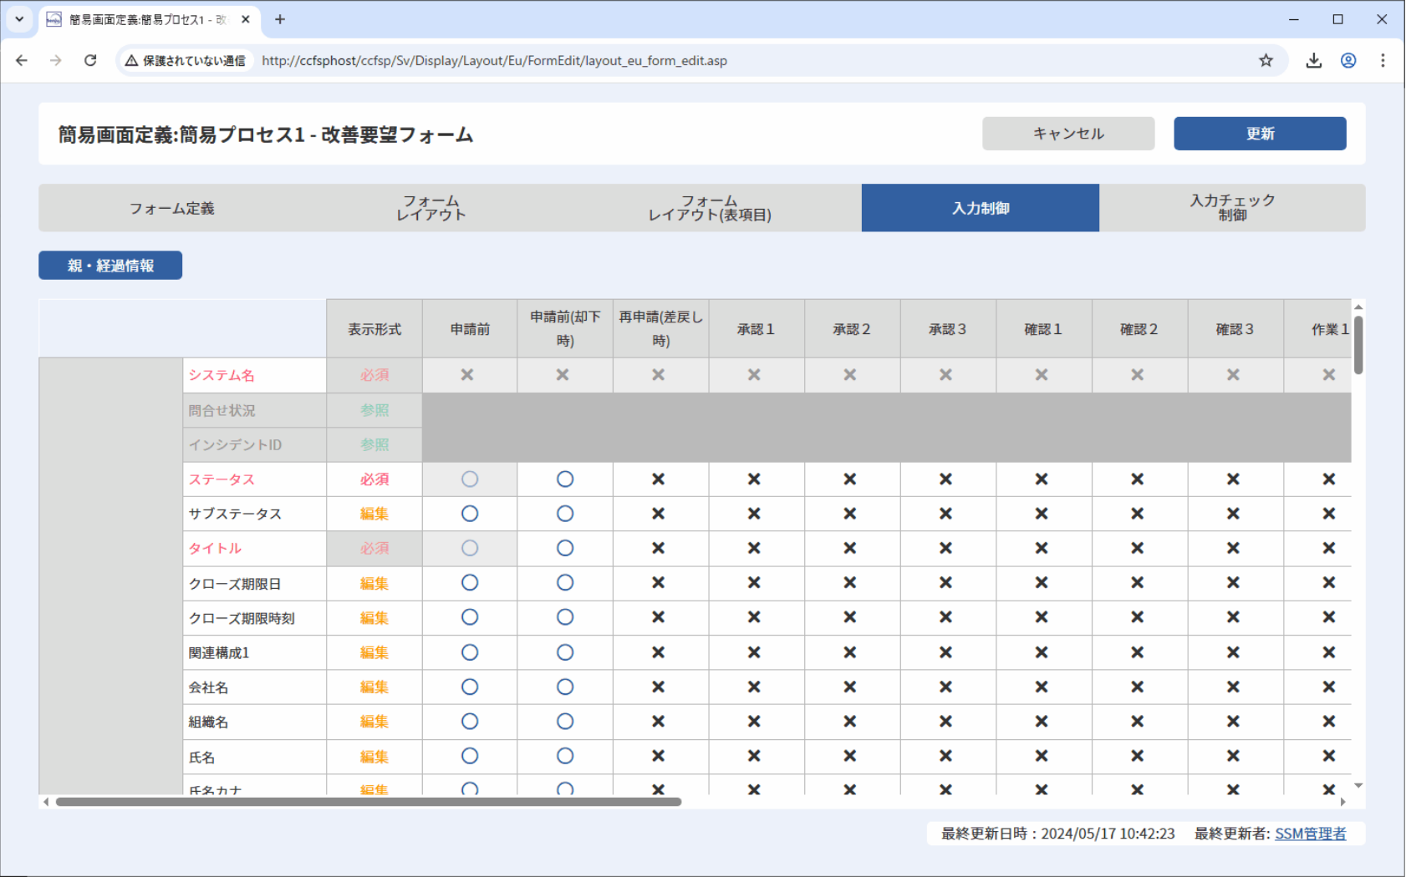Viewport: 1406px width, 877px height.
Task: Close the 簡易画面定義 browser tab
Action: tap(246, 19)
